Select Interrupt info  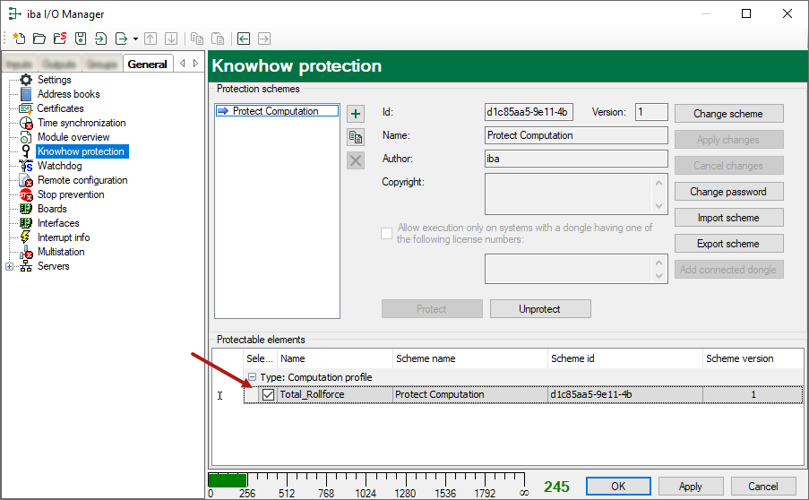[64, 237]
